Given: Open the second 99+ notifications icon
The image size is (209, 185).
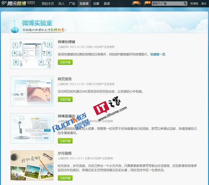Looking at the screenshot, I should click(x=147, y=3).
